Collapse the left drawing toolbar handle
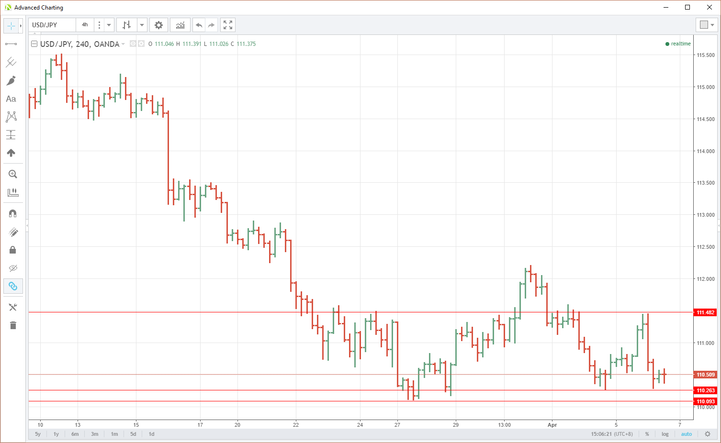Screen dimensions: 721x443 tap(27, 225)
